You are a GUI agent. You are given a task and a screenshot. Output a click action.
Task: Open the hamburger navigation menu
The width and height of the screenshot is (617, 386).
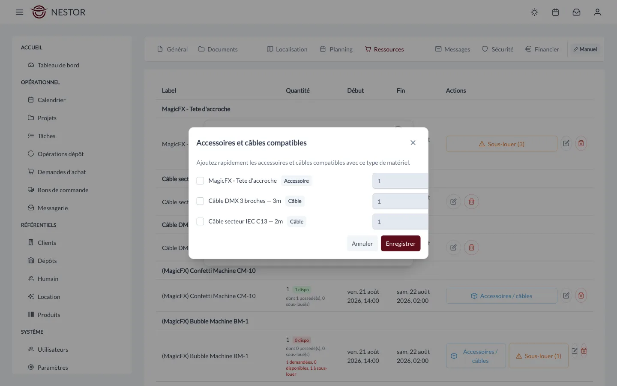(x=19, y=12)
